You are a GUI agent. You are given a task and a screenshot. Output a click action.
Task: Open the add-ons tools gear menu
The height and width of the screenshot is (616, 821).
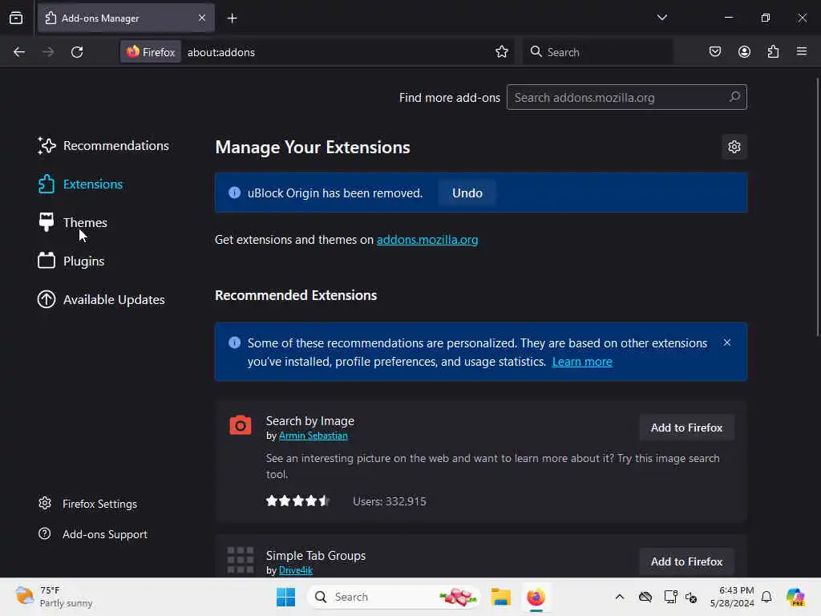pyautogui.click(x=734, y=147)
